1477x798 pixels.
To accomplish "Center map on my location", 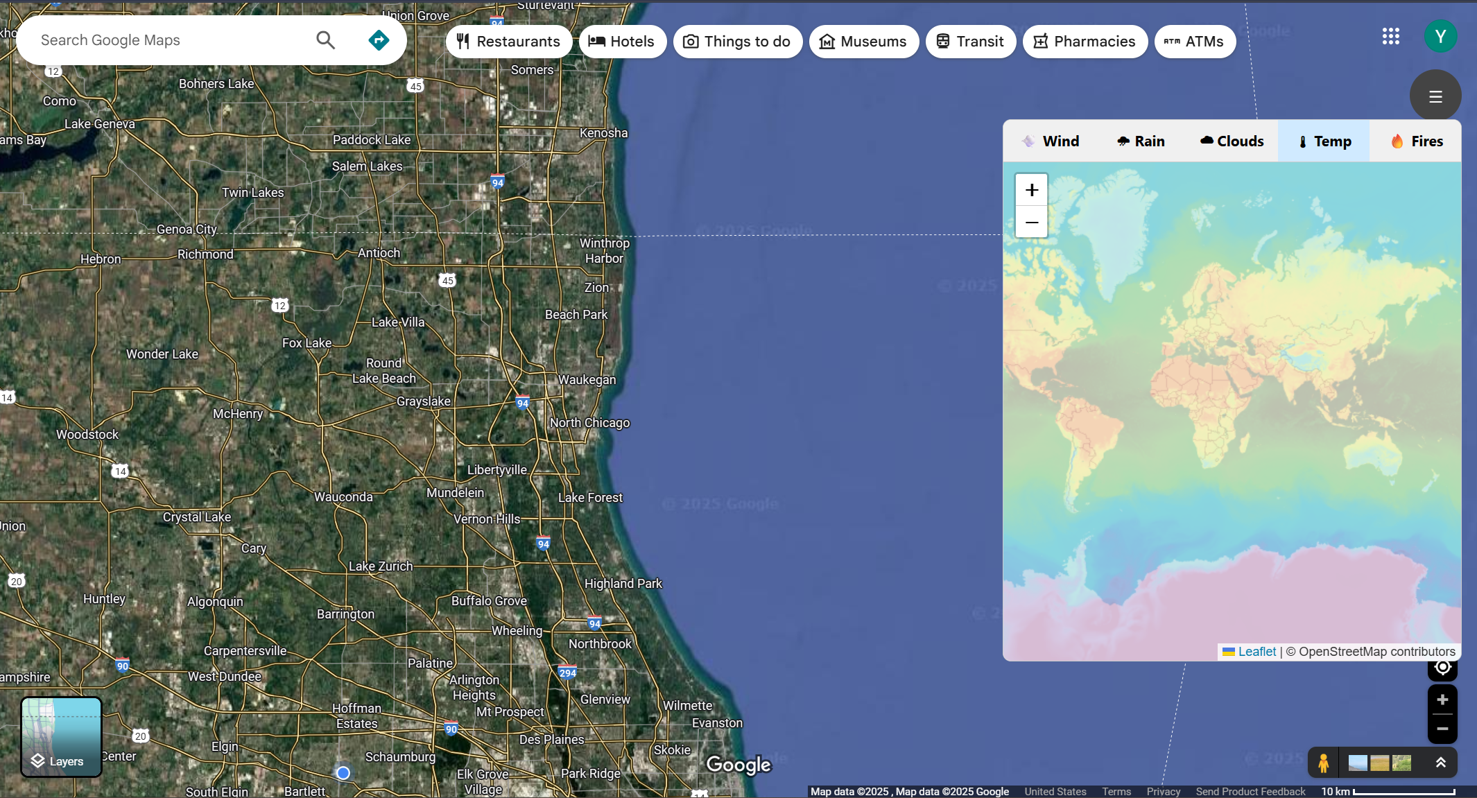I will [x=1442, y=668].
